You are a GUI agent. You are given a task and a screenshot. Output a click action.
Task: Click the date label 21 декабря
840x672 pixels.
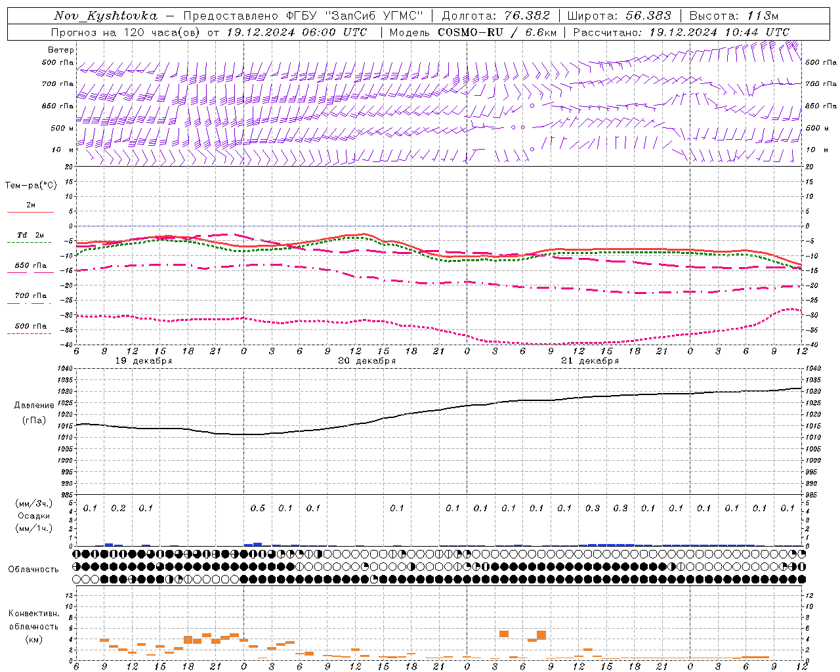point(590,361)
